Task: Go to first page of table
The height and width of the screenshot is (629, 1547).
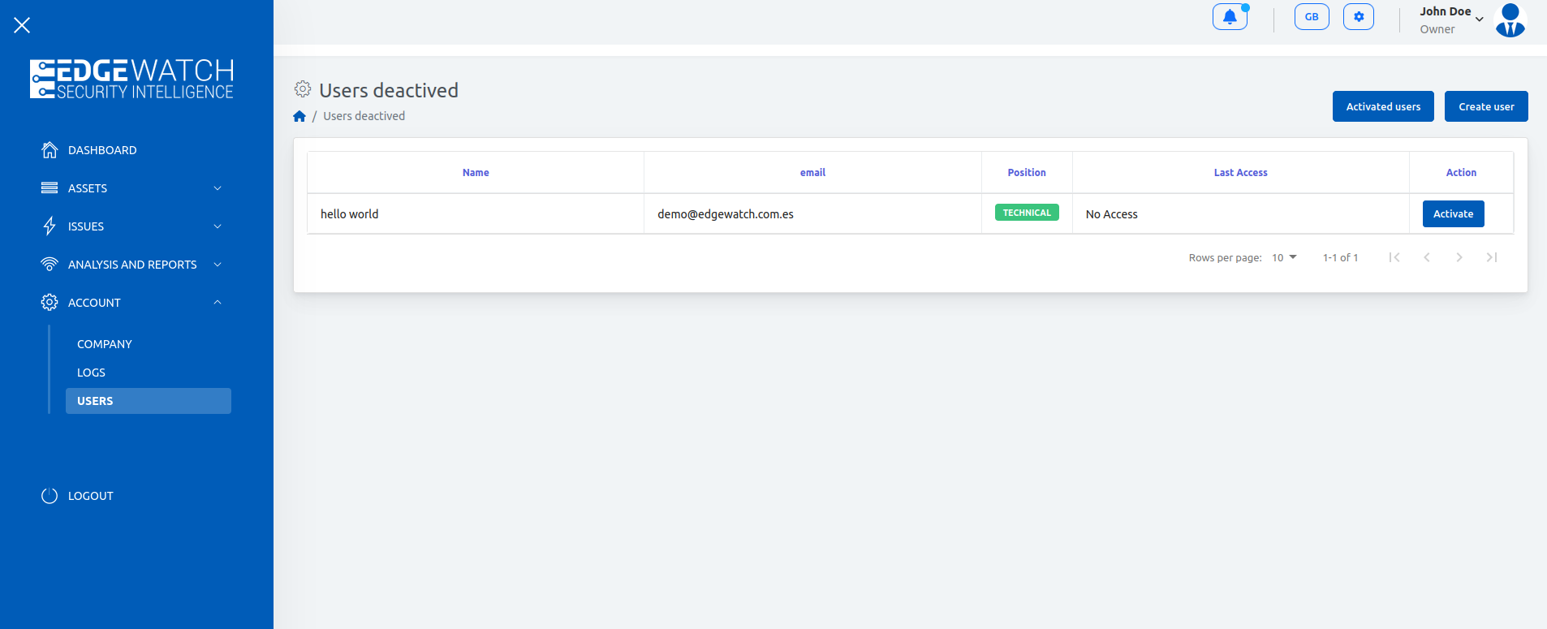Action: pyautogui.click(x=1394, y=257)
